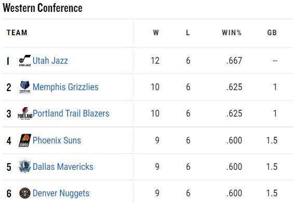Sort standings by the W column header
Screen dimensions: 293x203
pyautogui.click(x=156, y=33)
